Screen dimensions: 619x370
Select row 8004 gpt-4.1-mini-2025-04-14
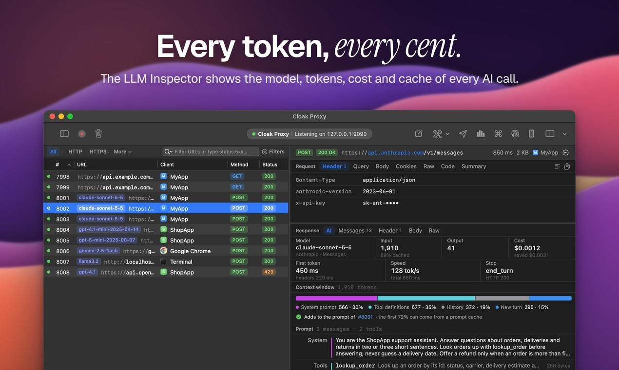166,230
